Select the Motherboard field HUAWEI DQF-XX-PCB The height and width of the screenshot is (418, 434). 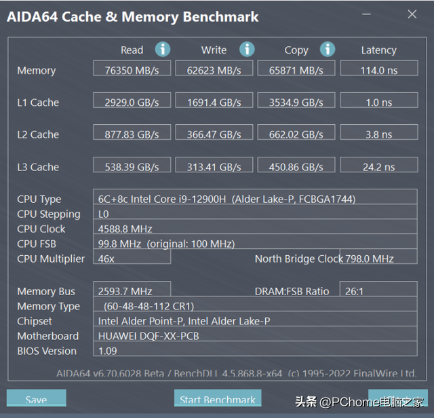pos(256,336)
